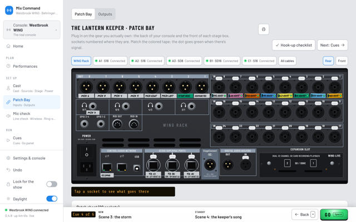This screenshot has width=356, height=222.
Task: Click the GPIO 1-2 jack
Action: (x=101, y=124)
